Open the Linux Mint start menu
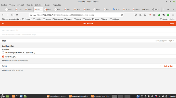This screenshot has width=176, height=98. coord(3,96)
